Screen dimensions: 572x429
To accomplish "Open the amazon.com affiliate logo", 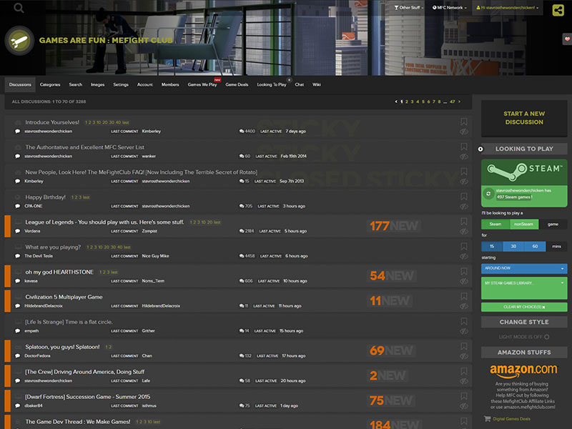I will [523, 370].
